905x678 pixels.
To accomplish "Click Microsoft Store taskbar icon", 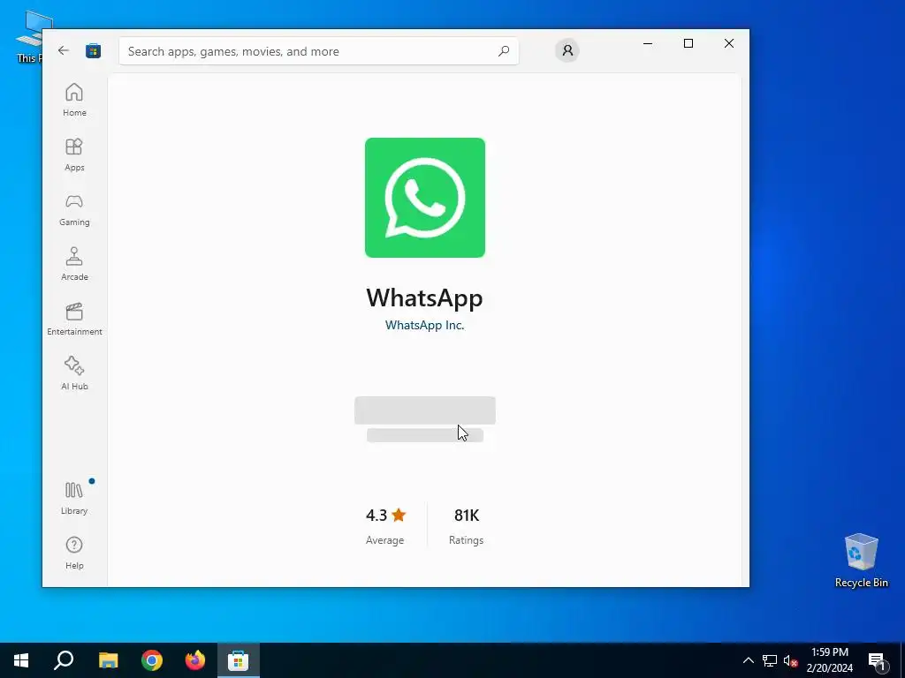I will click(x=239, y=660).
